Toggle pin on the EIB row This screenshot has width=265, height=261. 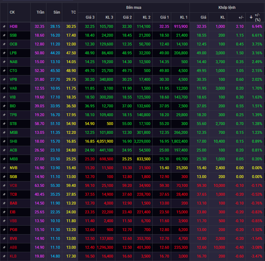pyautogui.click(x=4, y=212)
